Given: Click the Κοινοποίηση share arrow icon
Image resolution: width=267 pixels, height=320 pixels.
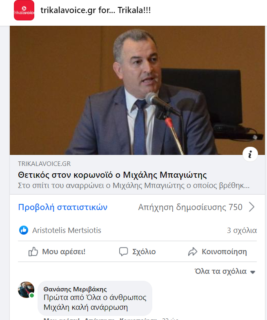Looking at the screenshot, I should (x=193, y=252).
